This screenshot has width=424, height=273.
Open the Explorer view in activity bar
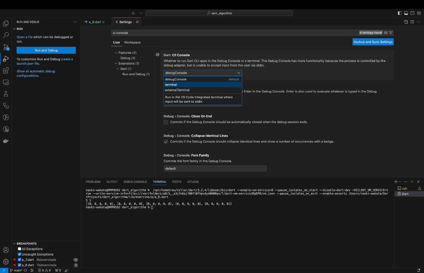click(6, 23)
